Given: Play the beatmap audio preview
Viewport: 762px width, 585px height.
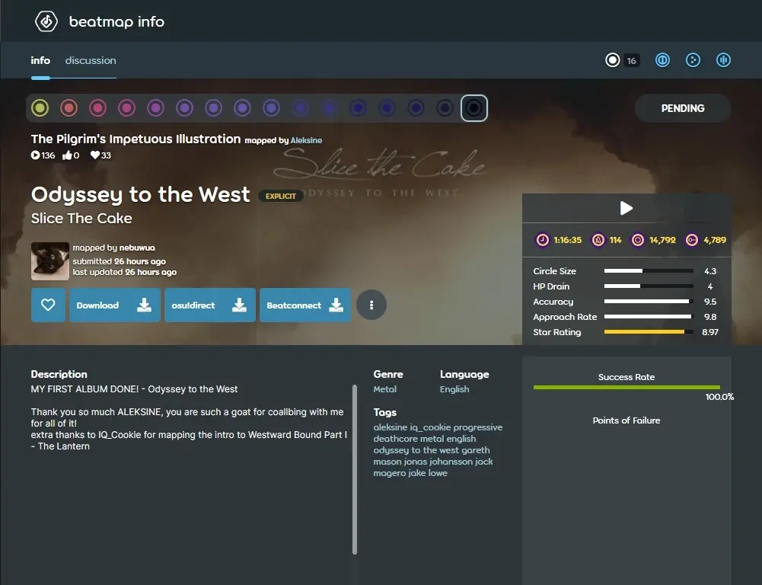Looking at the screenshot, I should [626, 208].
